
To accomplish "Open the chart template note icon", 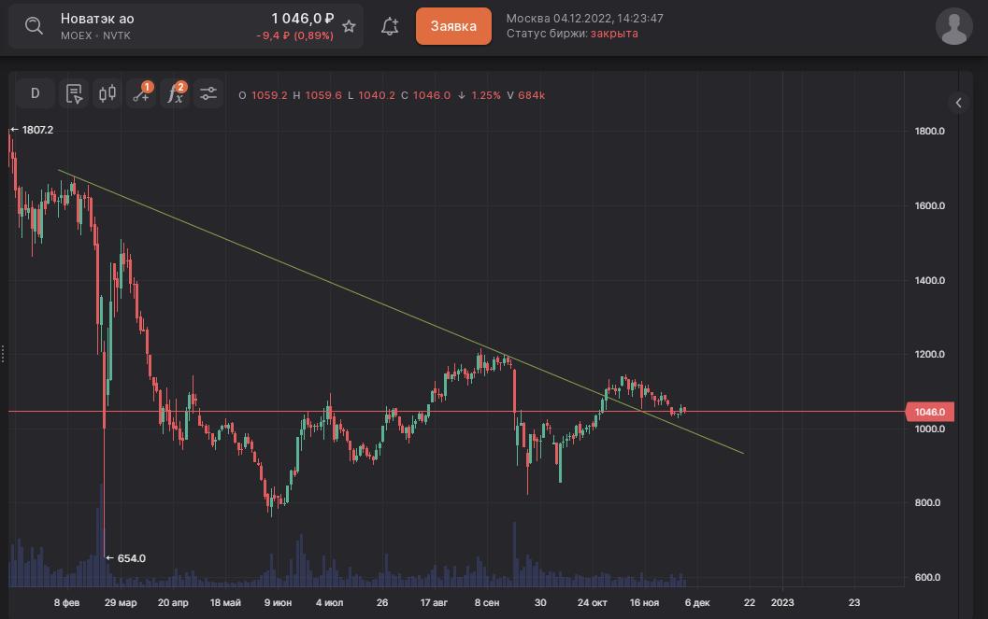I will tap(73, 93).
